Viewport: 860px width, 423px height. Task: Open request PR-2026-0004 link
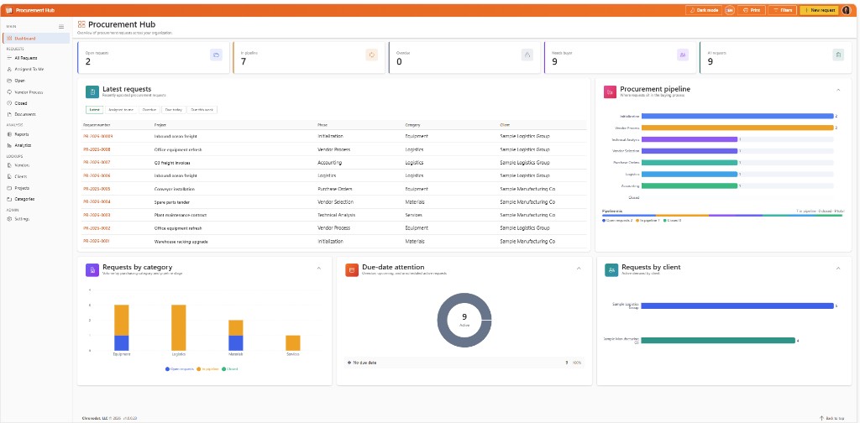97,202
